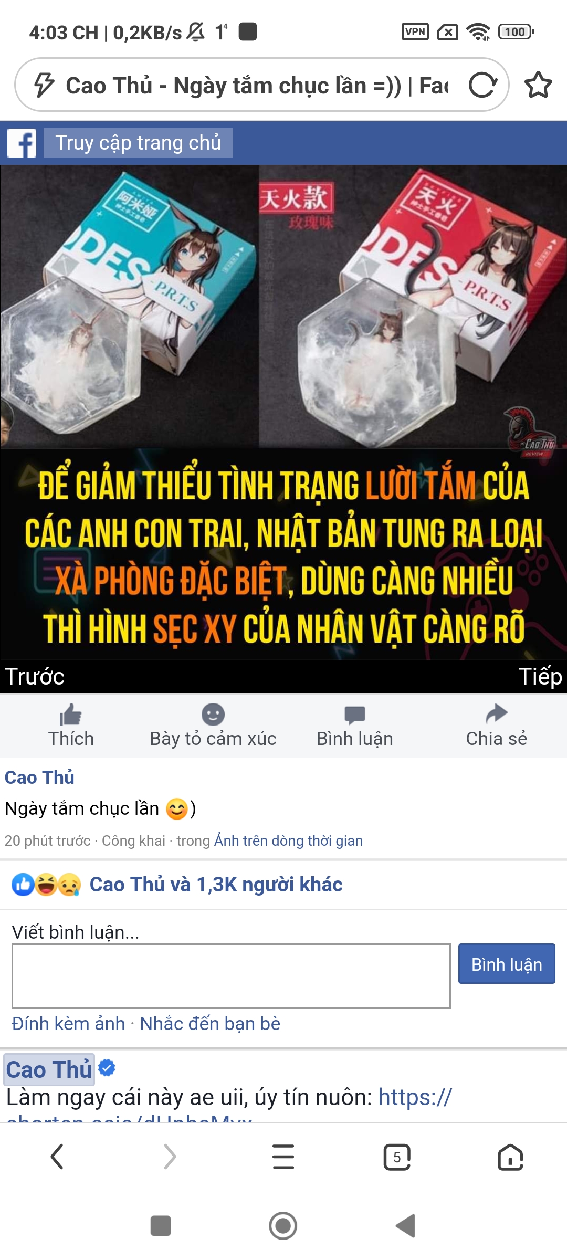The height and width of the screenshot is (1260, 567).
Task: Tap the Facebook logo icon
Action: pos(22,143)
